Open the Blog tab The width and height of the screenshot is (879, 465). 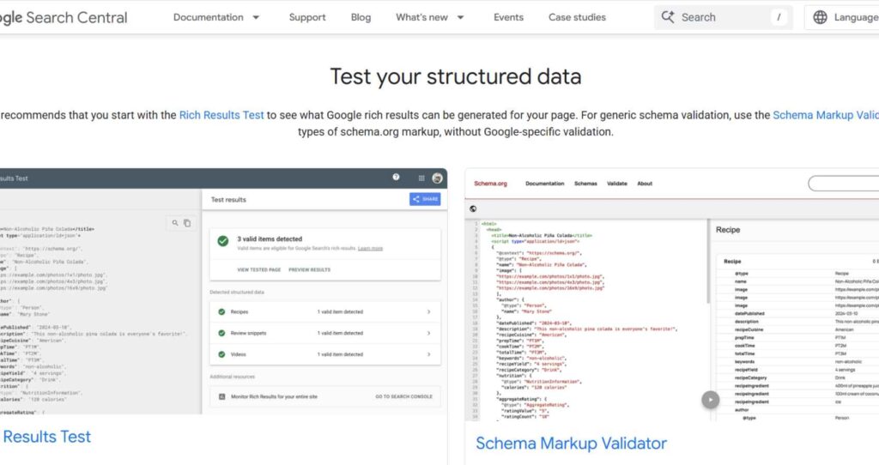pyautogui.click(x=361, y=17)
